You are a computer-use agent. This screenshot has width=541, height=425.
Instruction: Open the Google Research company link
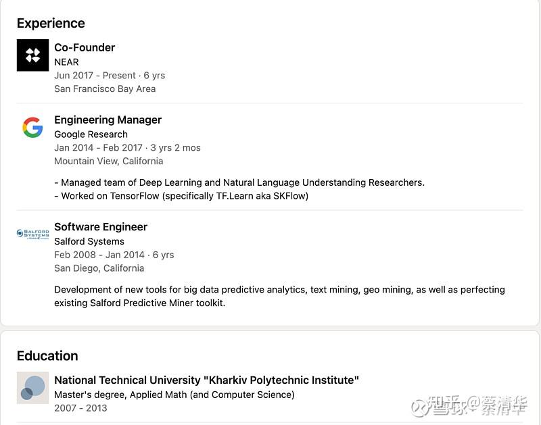[x=91, y=134]
